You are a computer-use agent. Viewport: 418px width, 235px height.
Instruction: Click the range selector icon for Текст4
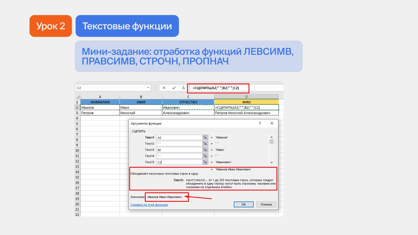coord(205,156)
